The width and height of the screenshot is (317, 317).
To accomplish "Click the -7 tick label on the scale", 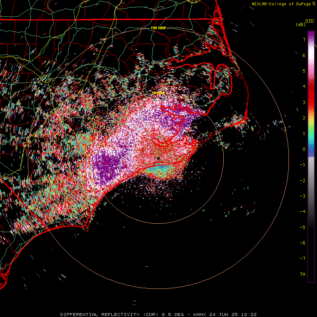I will [x=303, y=259].
